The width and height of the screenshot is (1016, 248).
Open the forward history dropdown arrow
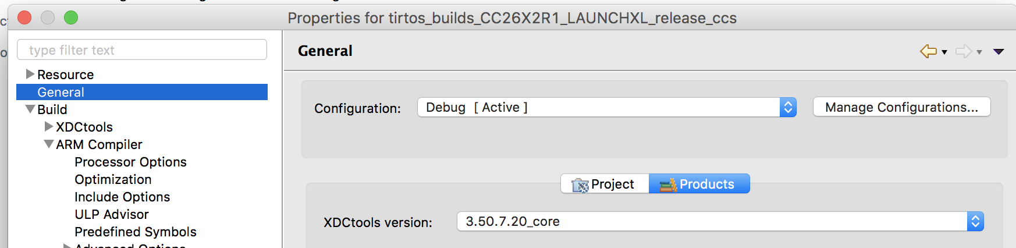click(979, 52)
